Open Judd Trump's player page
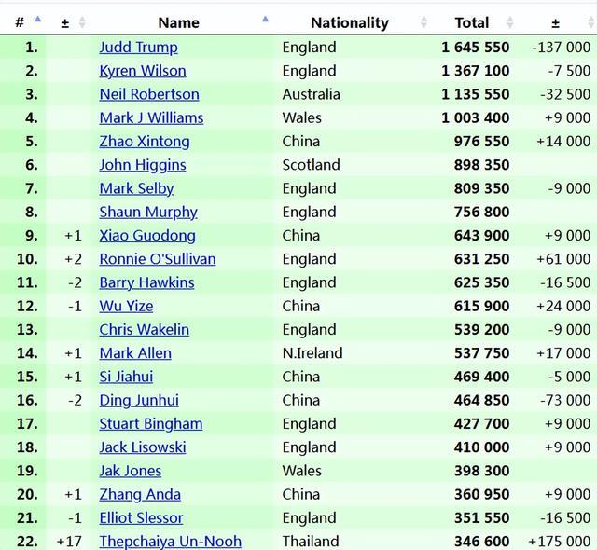597x550 pixels. click(x=138, y=47)
